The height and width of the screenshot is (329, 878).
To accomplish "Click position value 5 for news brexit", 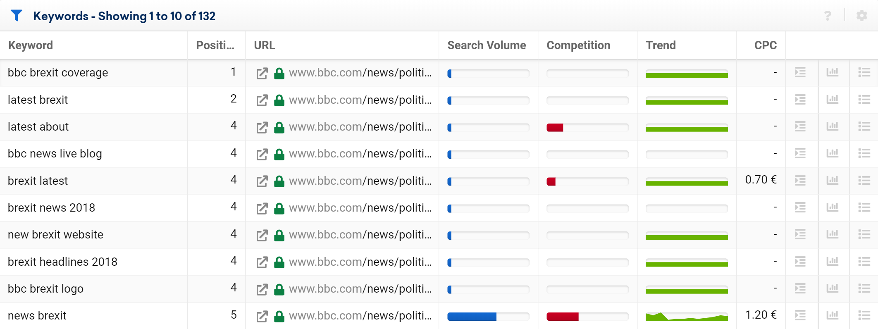I will (x=234, y=315).
